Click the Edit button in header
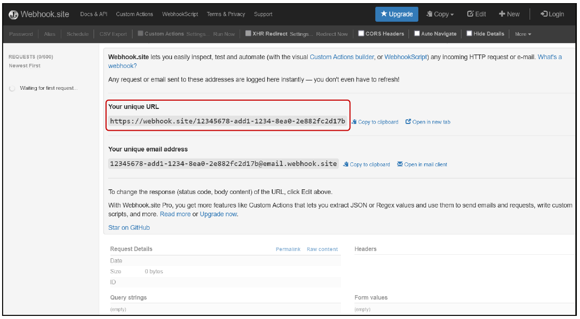This screenshot has height=319, width=580. pyautogui.click(x=477, y=14)
